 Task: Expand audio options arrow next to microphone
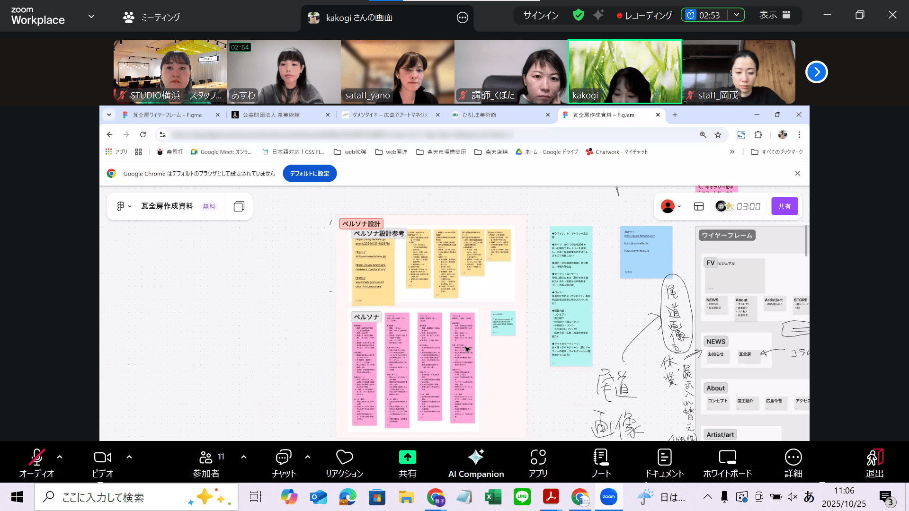coord(60,457)
